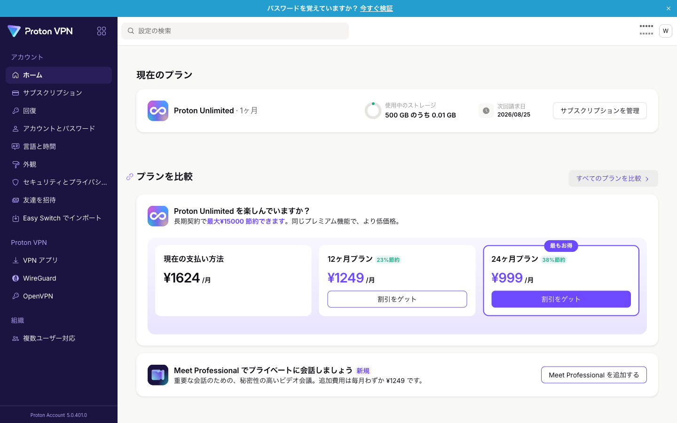This screenshot has width=677, height=423.
Task: Open Easy Switch でインポート page
Action: click(x=59, y=218)
